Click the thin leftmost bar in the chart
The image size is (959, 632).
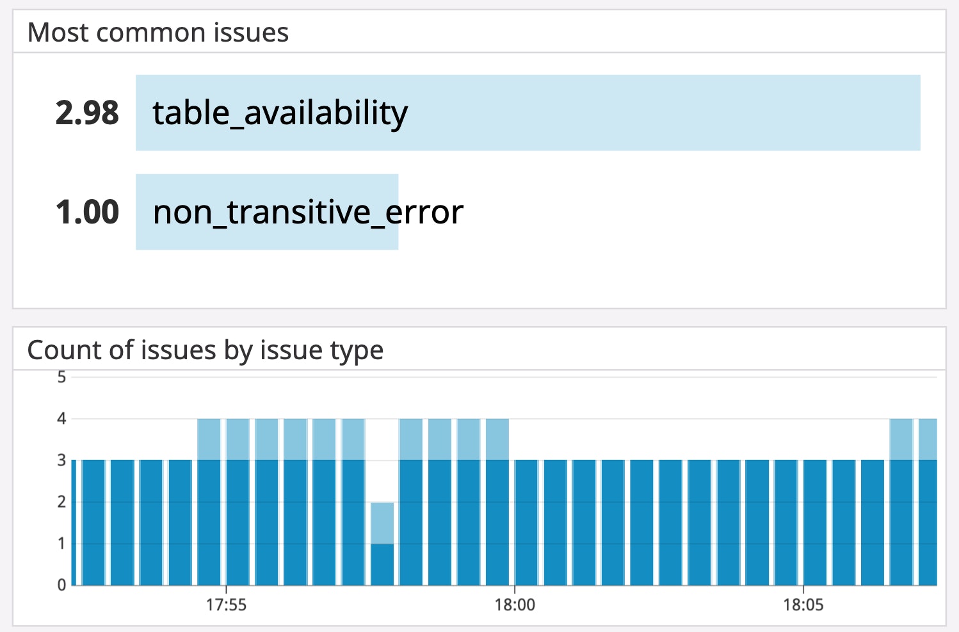pyautogui.click(x=74, y=522)
